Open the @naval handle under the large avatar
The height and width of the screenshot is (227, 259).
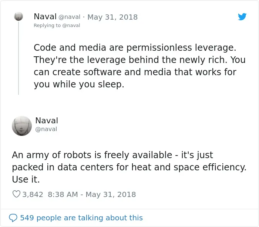pyautogui.click(x=46, y=129)
